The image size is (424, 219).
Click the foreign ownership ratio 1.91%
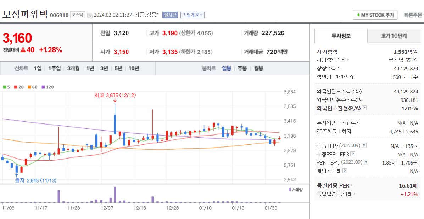411,108
